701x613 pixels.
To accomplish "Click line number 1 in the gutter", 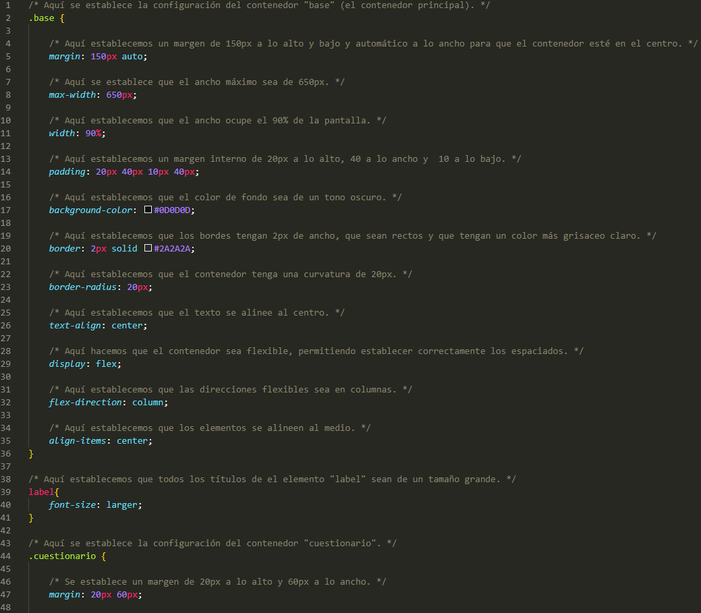I will point(8,5).
